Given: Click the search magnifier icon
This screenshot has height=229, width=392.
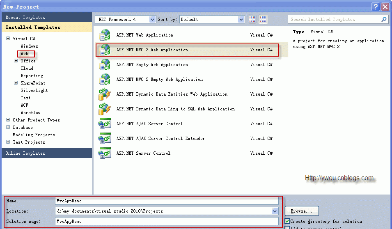Looking at the screenshot, I should [384, 19].
